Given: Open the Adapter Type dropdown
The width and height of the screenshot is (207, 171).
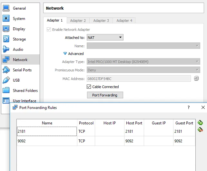Looking at the screenshot, I should (143, 62).
